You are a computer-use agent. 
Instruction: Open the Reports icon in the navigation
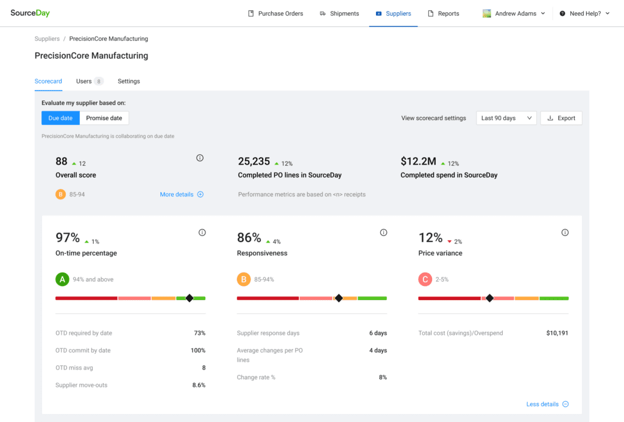(430, 13)
